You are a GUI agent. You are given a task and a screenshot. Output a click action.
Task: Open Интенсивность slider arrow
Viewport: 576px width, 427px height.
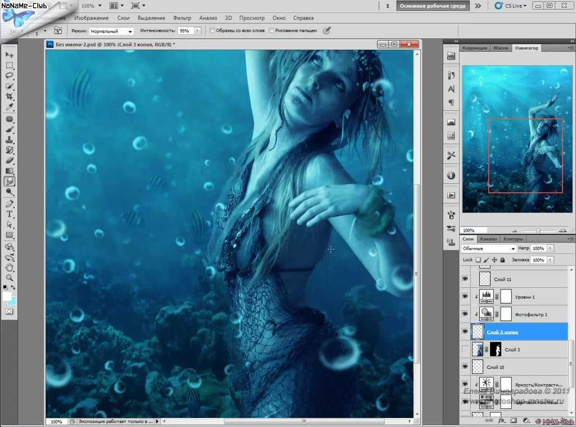[x=197, y=31]
